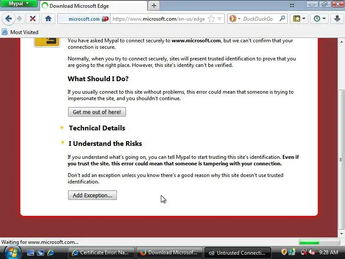The height and width of the screenshot is (259, 345).
Task: Click the page scrollbar up arrow
Action: tap(341, 41)
